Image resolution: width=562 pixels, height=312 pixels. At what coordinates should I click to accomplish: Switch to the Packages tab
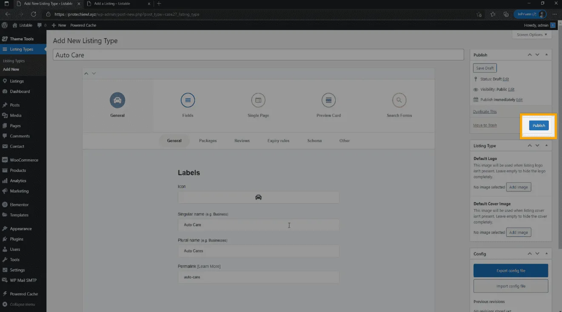point(208,141)
